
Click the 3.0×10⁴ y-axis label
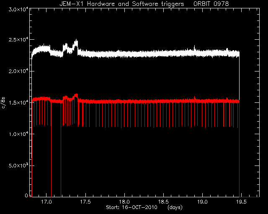[x=18, y=9]
